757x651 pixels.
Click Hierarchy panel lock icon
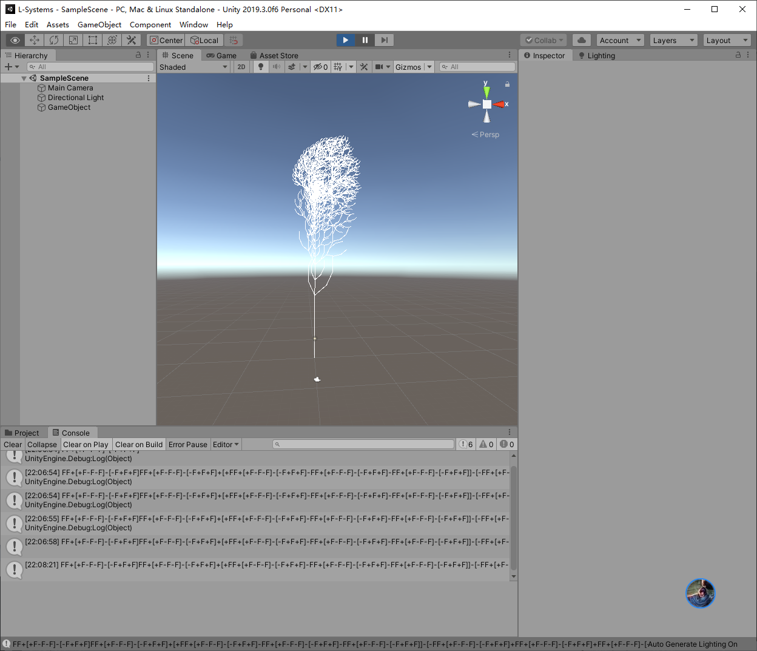[x=138, y=55]
